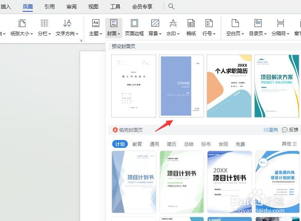Click the 稻壳 logo icon

115,130
